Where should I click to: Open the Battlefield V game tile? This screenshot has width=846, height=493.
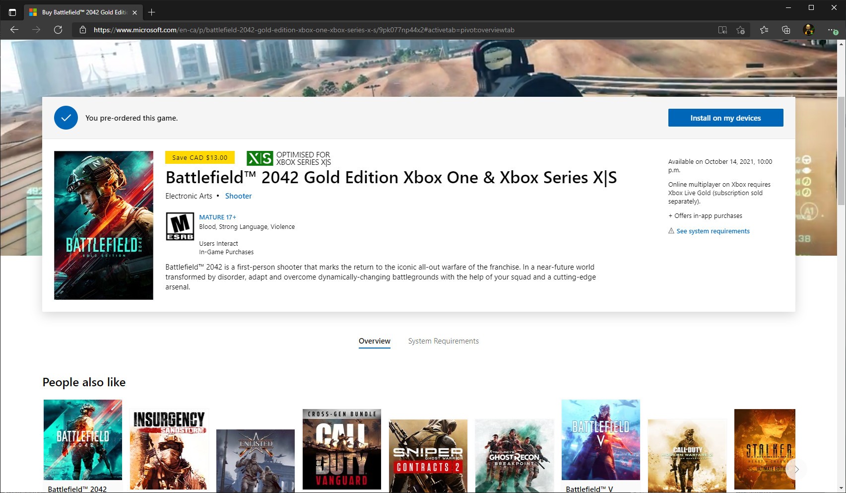601,440
